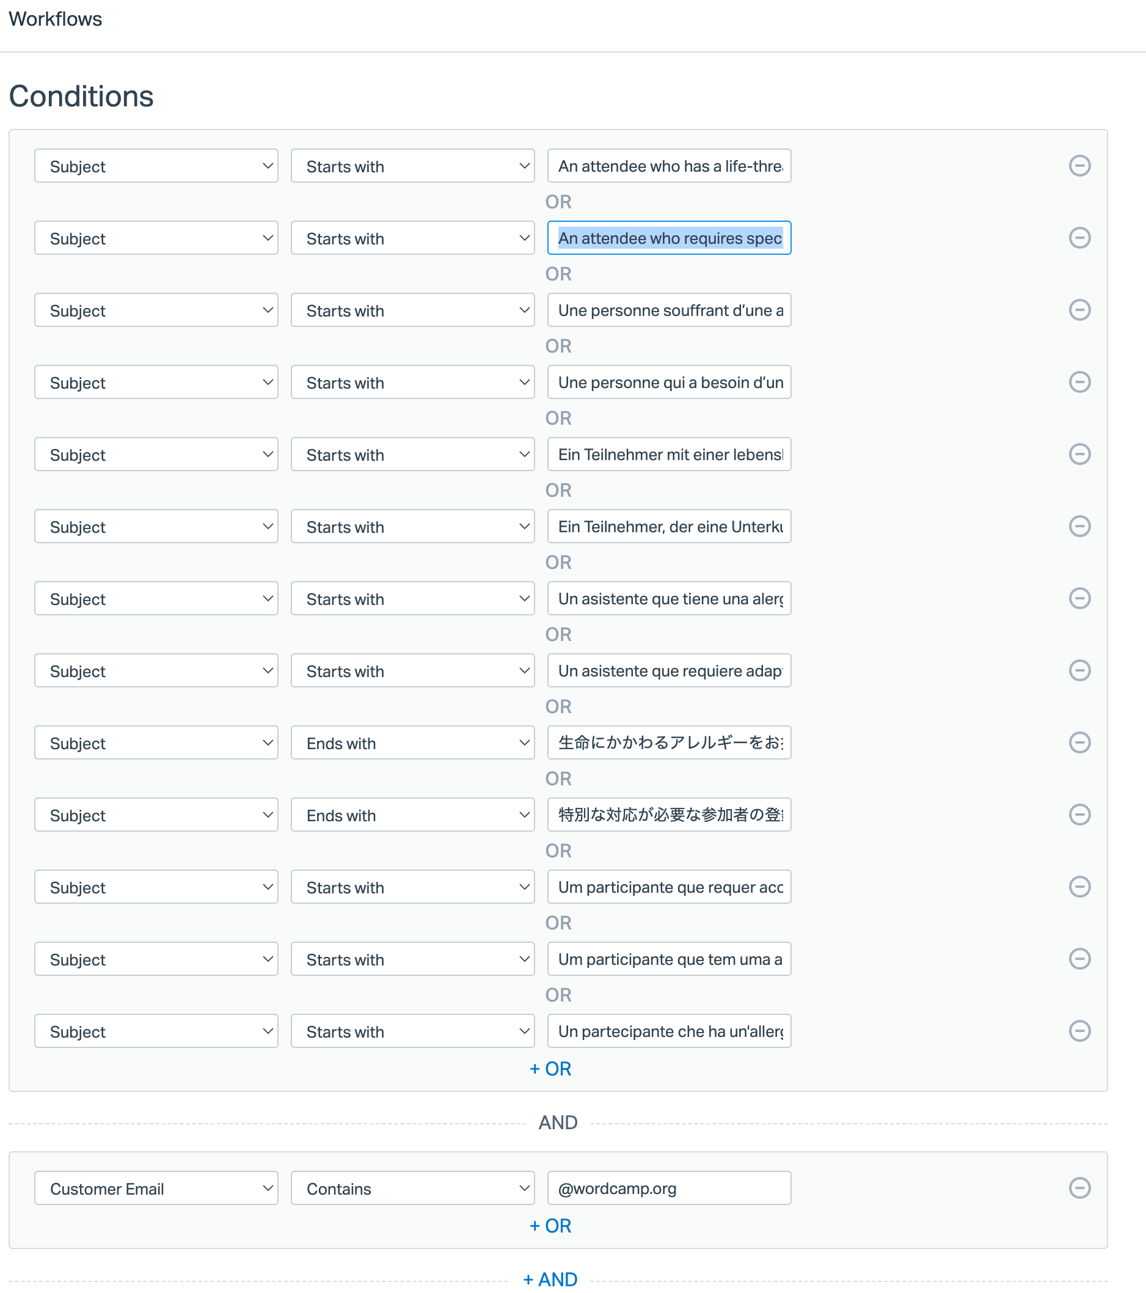Click the Japanese subject text input
This screenshot has width=1146, height=1293.
click(668, 742)
